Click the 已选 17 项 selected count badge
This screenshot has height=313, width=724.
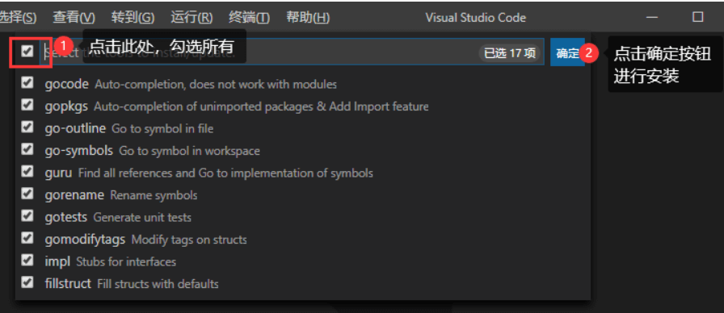pos(510,53)
